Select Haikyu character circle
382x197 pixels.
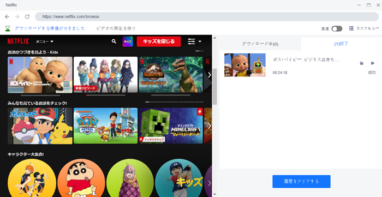point(32,178)
